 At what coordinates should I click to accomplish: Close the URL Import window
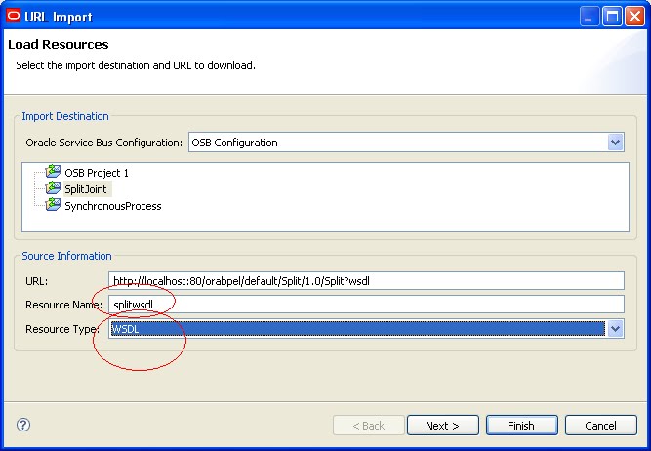pos(634,17)
